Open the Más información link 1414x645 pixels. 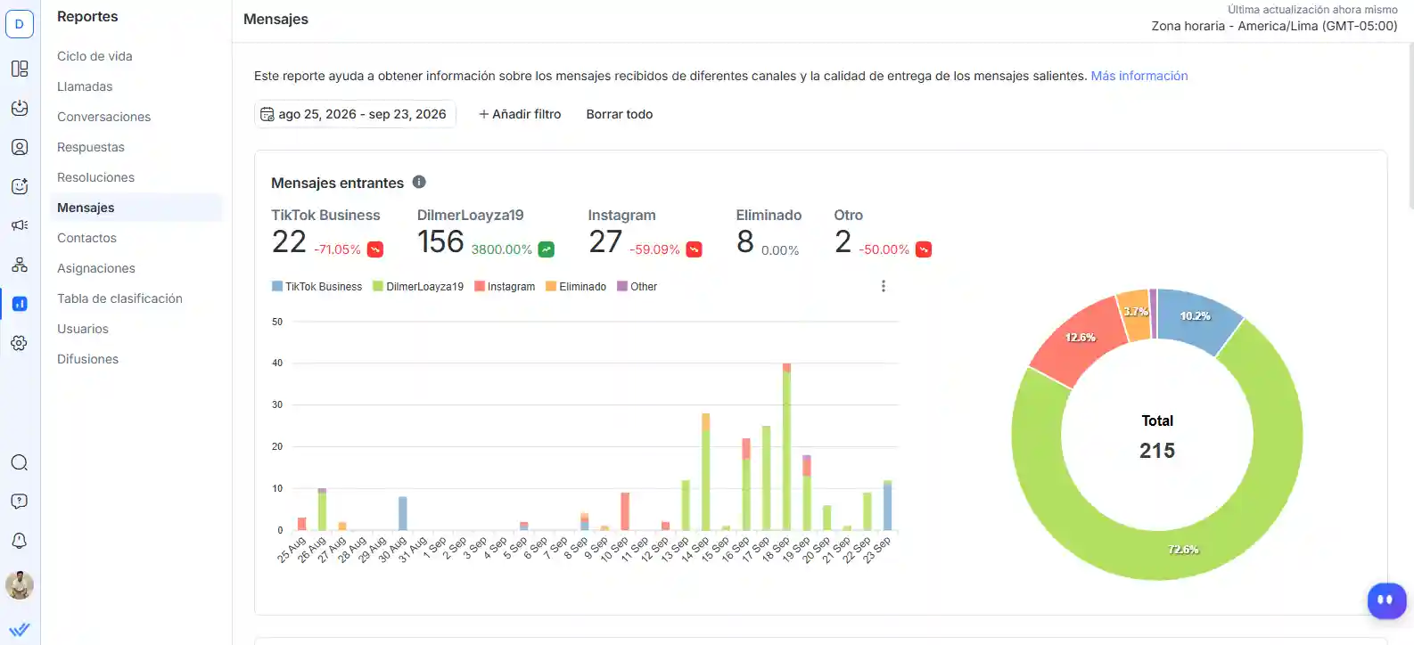click(x=1139, y=76)
